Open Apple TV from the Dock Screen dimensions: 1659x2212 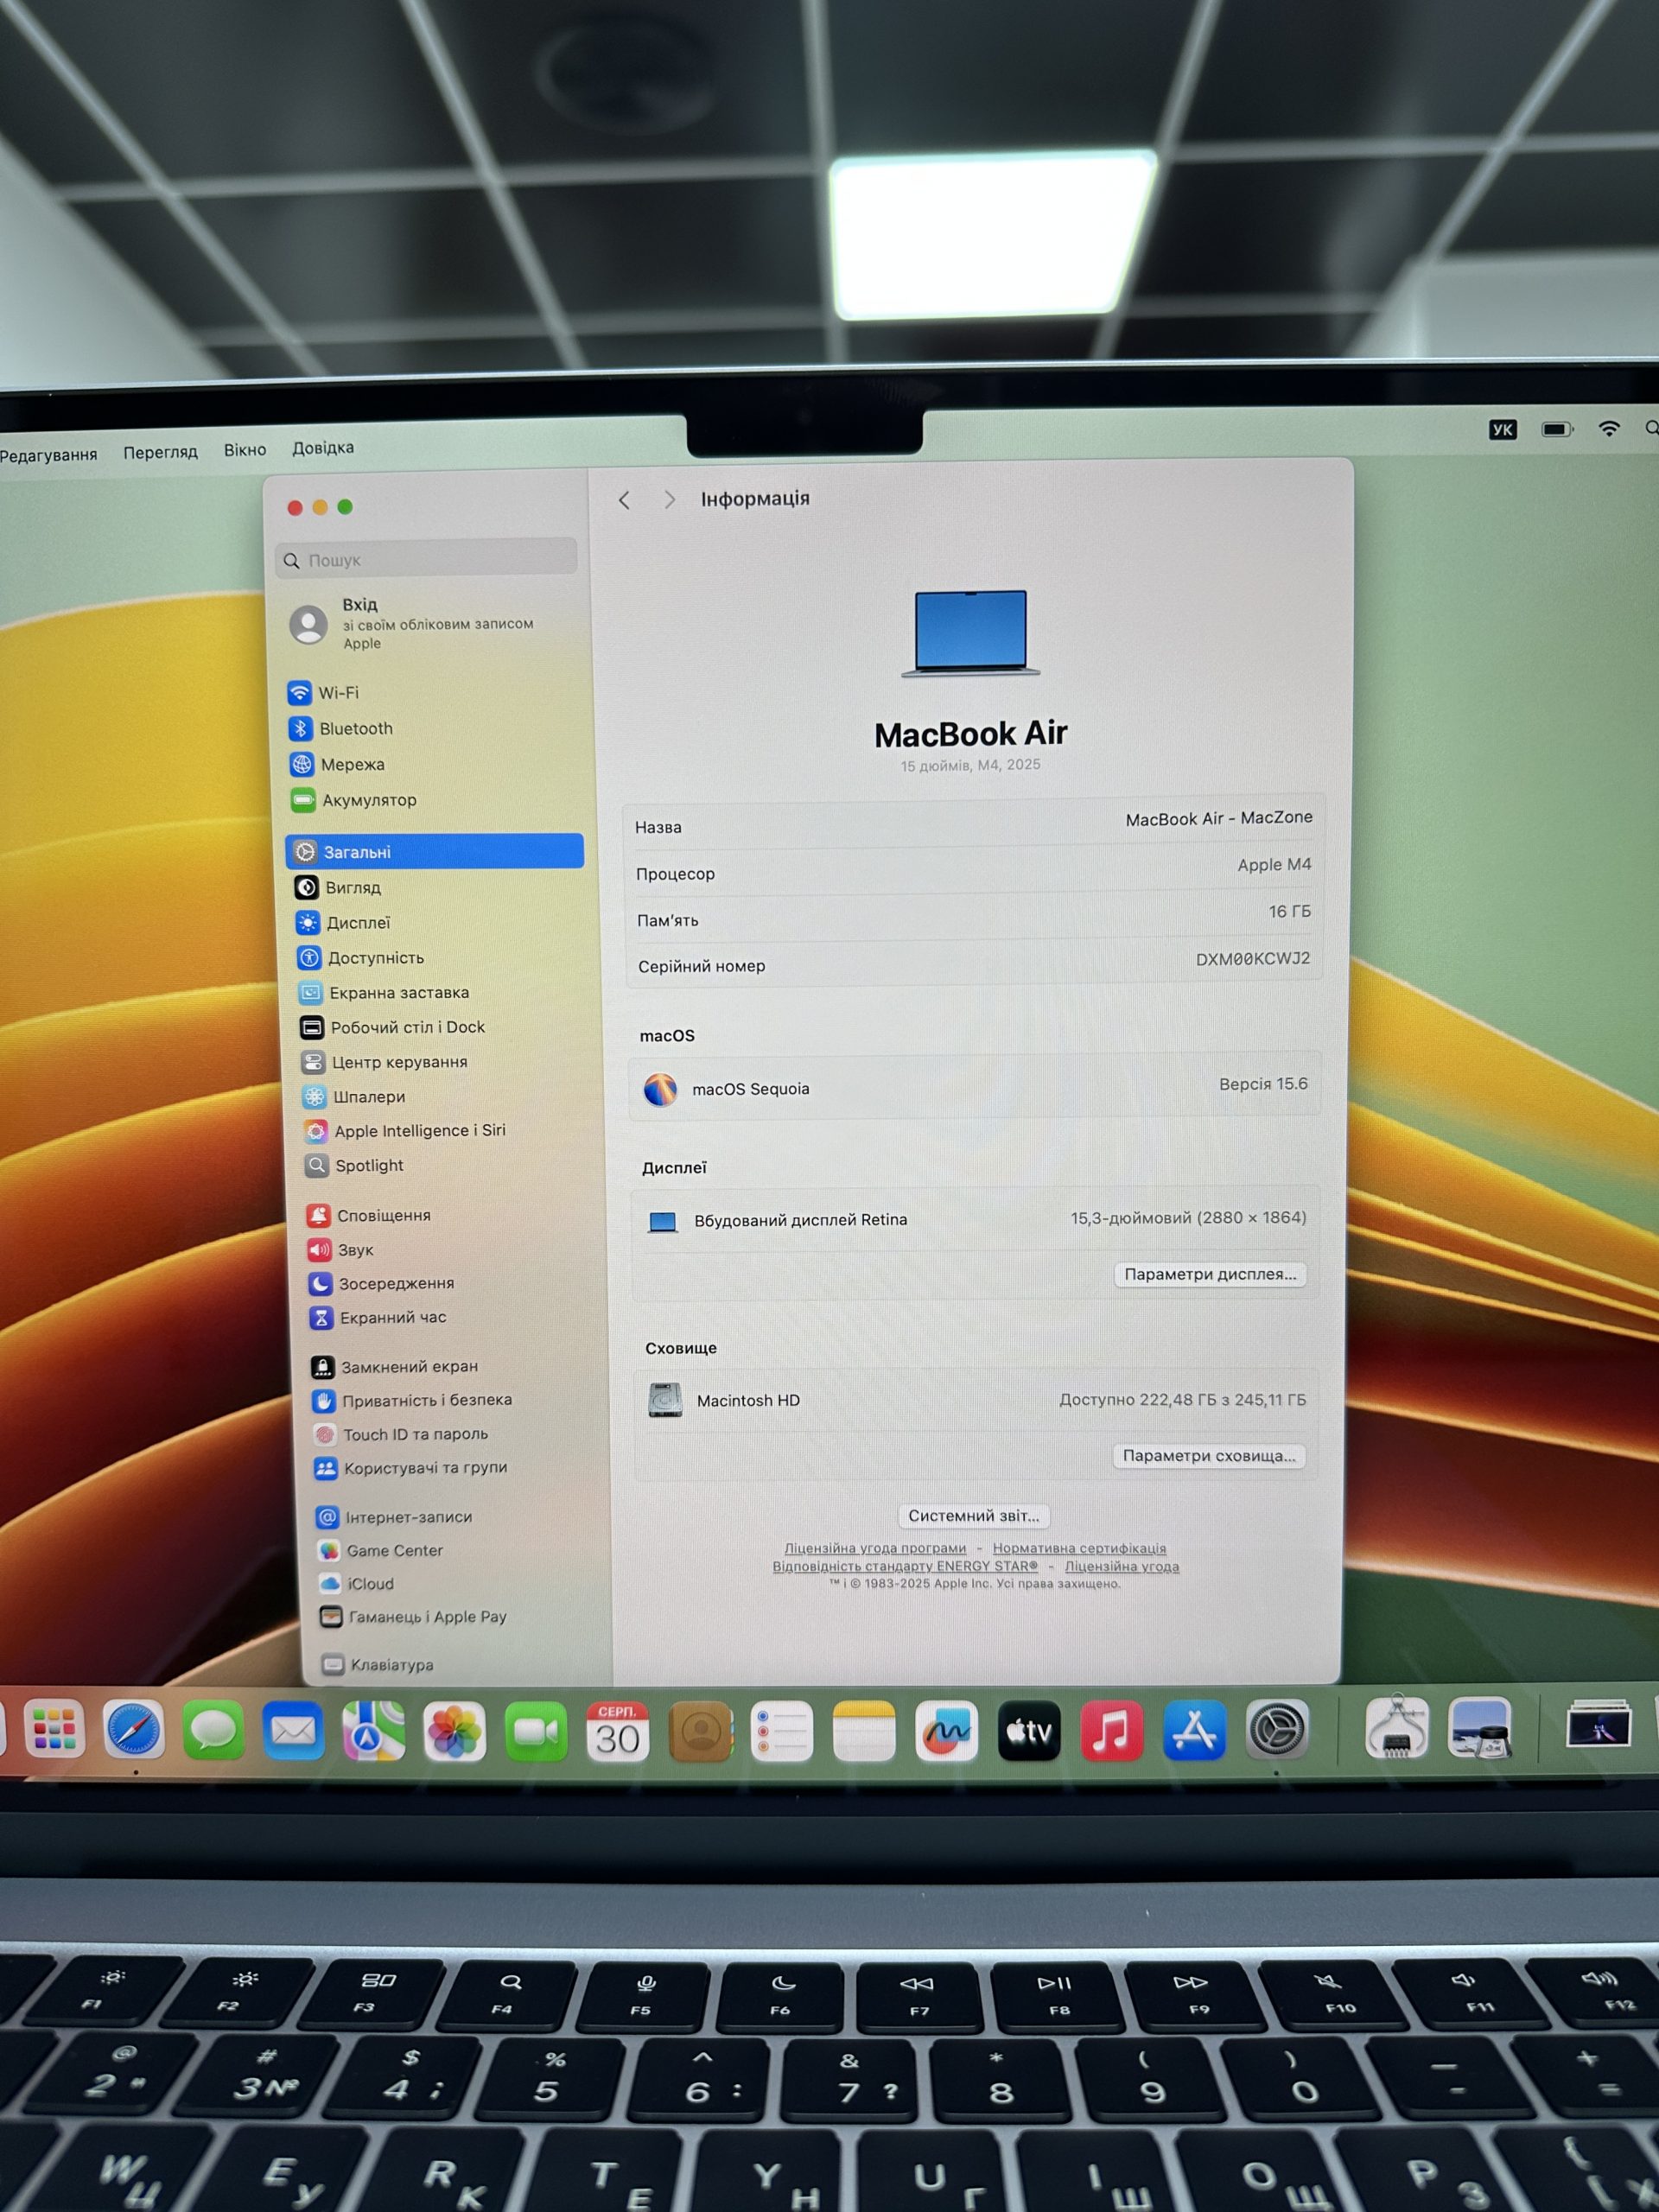(x=1029, y=1731)
